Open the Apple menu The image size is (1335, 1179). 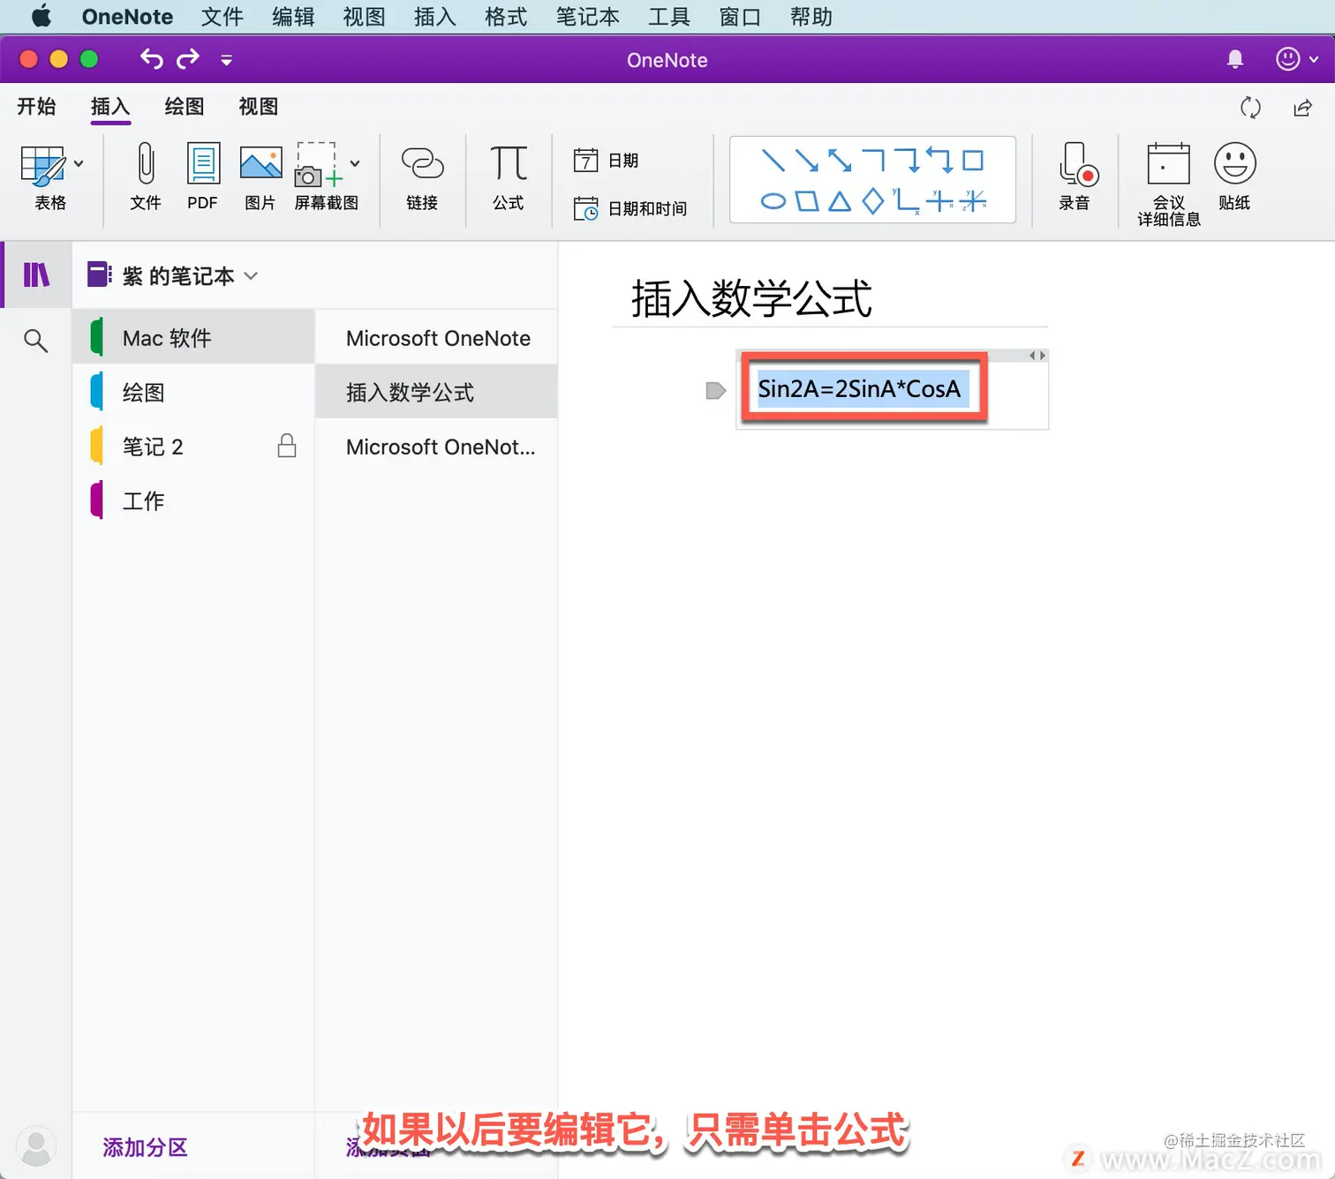coord(41,17)
